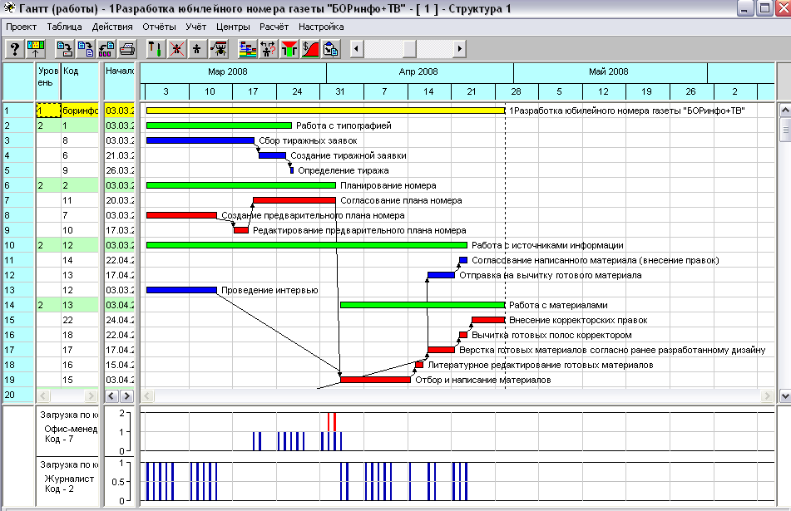
Task: Click the toolbar timescale right arrow
Action: [x=459, y=49]
